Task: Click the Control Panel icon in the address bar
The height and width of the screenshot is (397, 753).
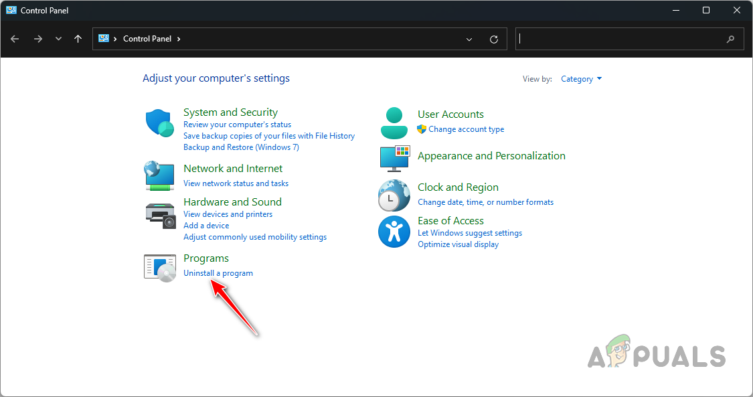Action: pyautogui.click(x=104, y=38)
